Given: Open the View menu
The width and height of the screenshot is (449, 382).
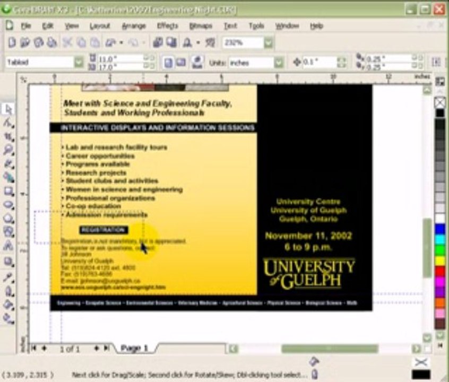Looking at the screenshot, I should pyautogui.click(x=72, y=26).
